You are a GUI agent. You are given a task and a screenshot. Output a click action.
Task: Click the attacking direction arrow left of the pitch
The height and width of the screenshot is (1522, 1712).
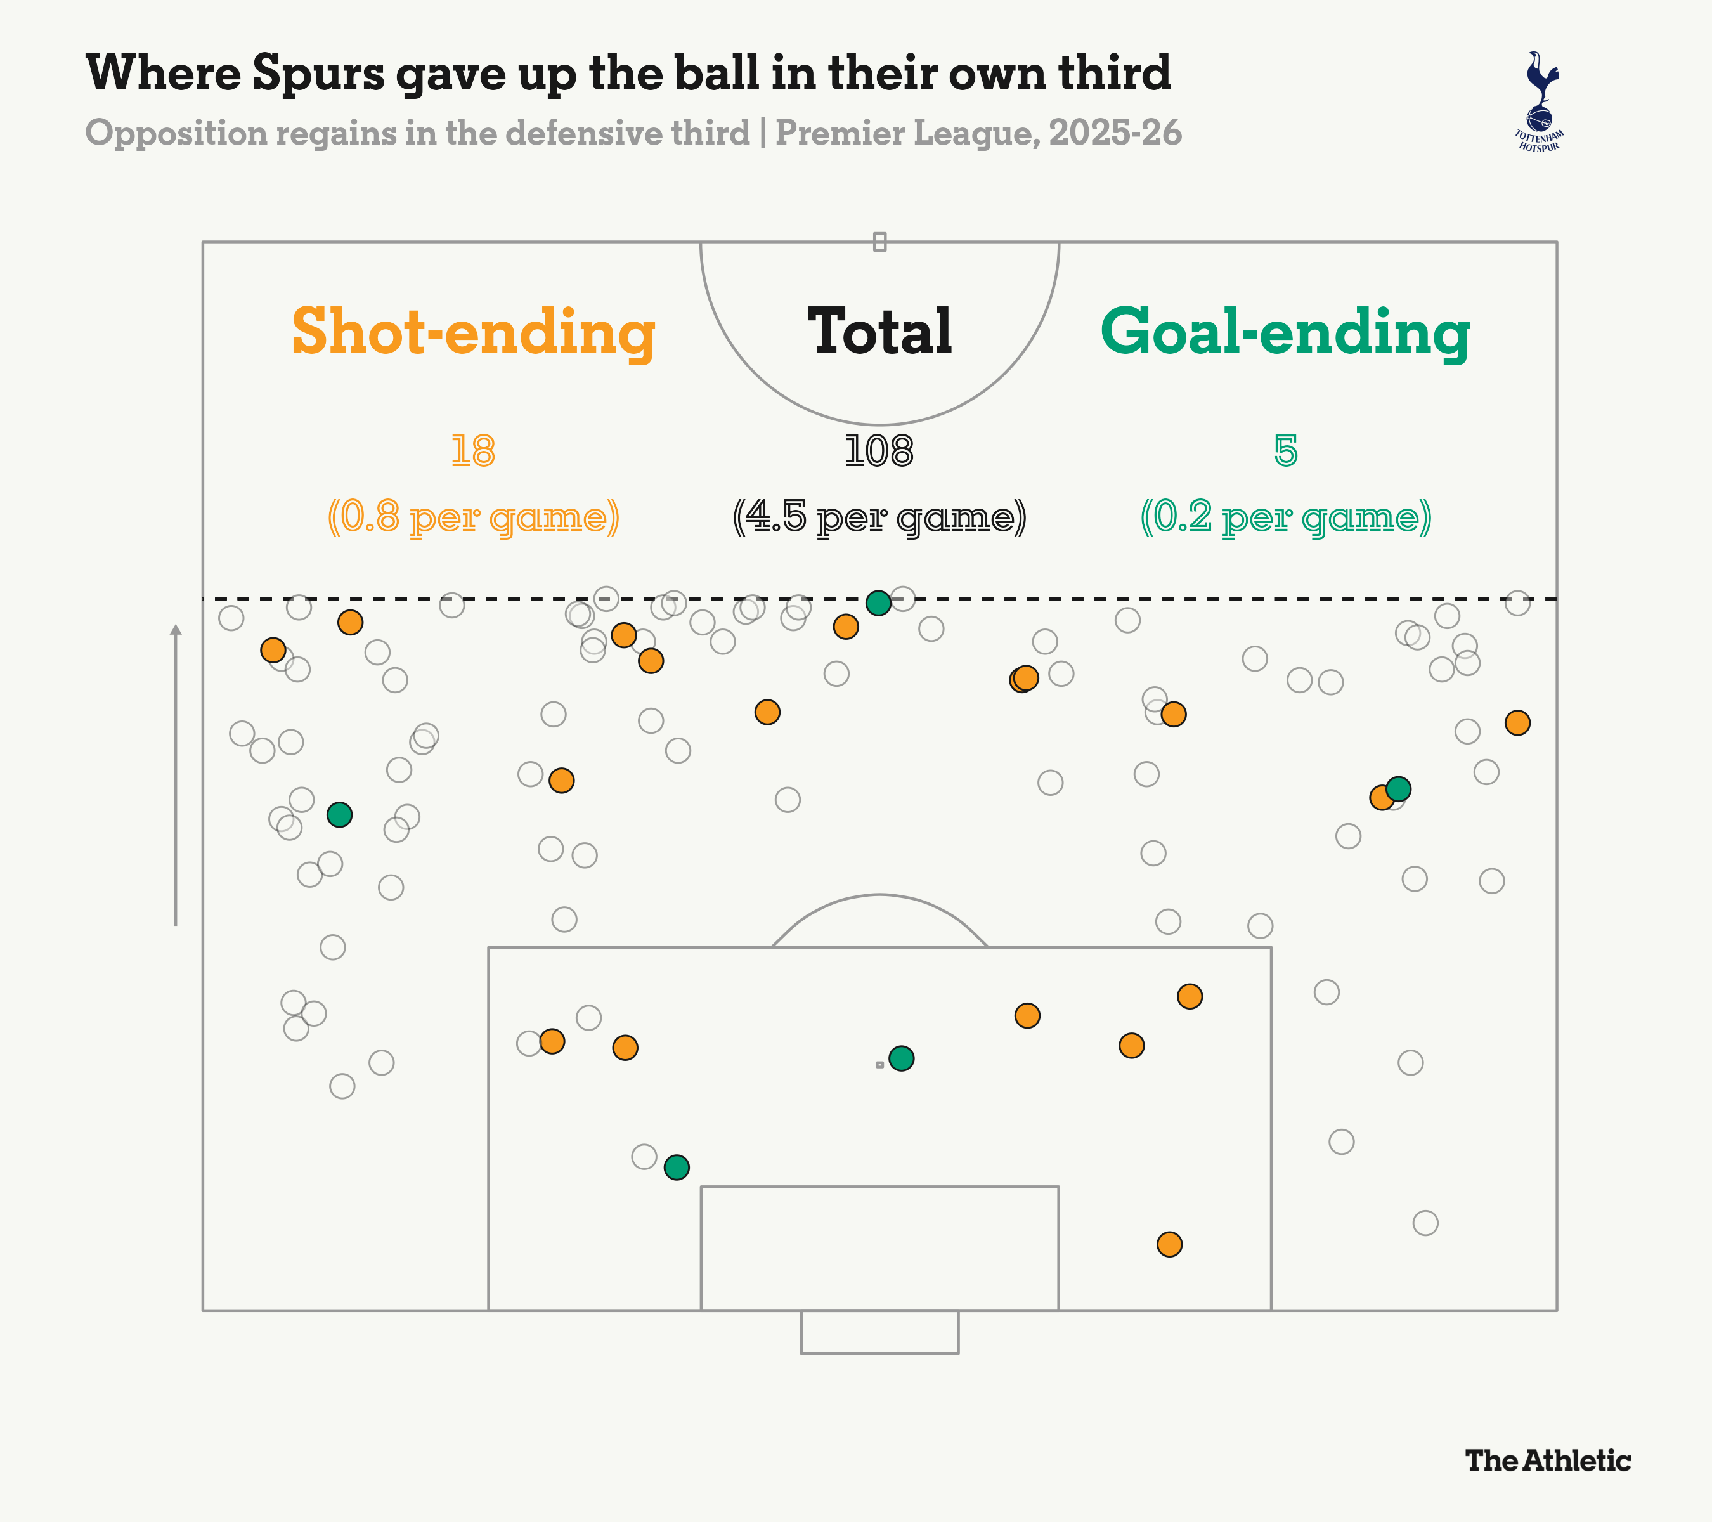coord(176,774)
